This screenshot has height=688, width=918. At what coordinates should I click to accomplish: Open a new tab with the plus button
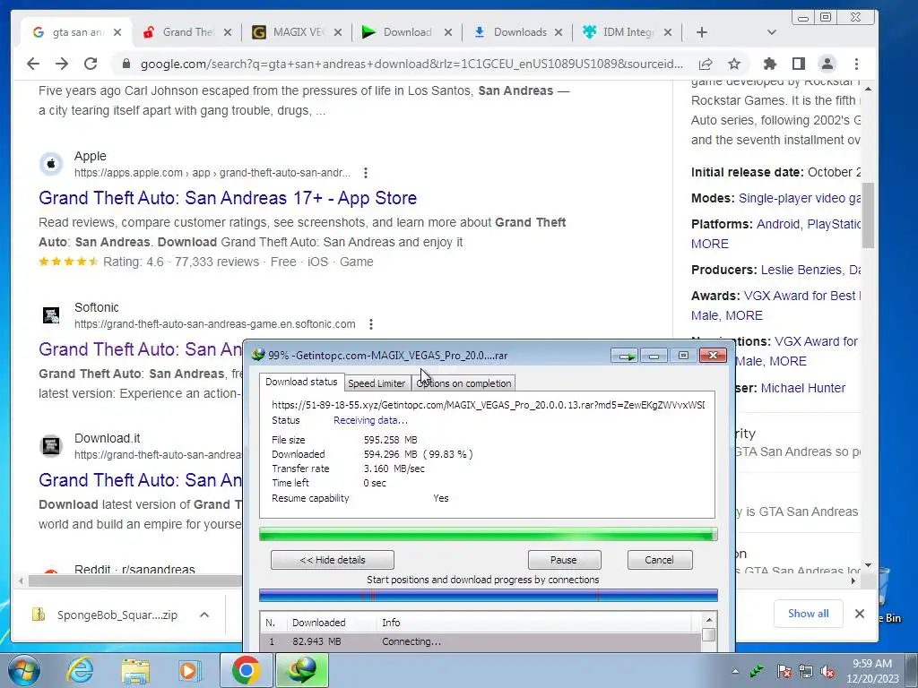pos(701,33)
